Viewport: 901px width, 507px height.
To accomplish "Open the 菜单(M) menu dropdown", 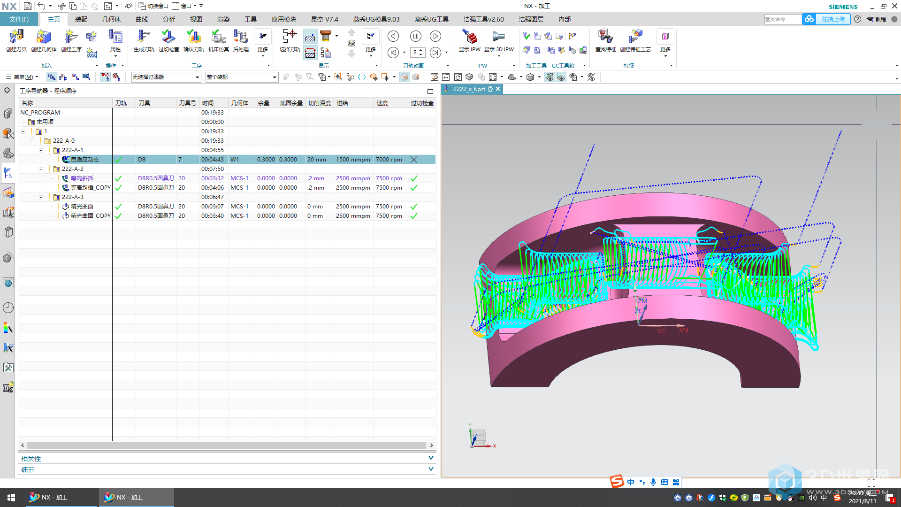I will click(x=22, y=77).
